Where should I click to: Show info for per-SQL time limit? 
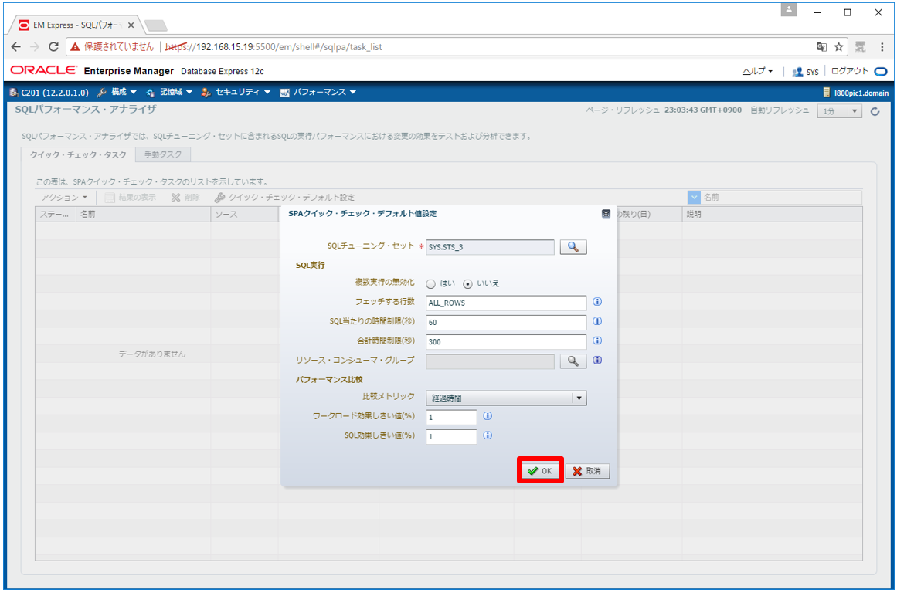click(597, 321)
